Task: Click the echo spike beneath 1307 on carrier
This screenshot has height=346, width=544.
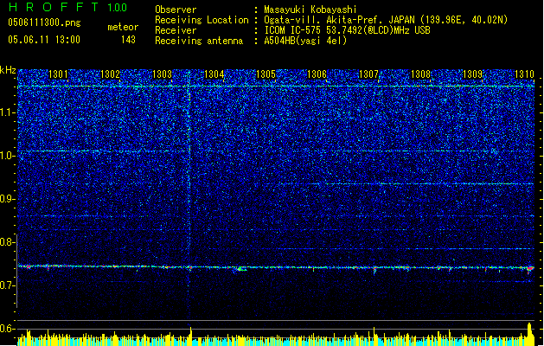Action: point(374,271)
